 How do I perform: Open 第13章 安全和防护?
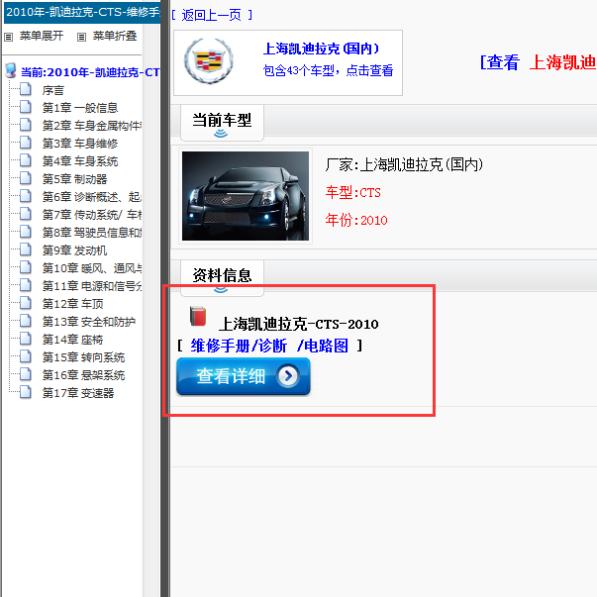(x=89, y=322)
